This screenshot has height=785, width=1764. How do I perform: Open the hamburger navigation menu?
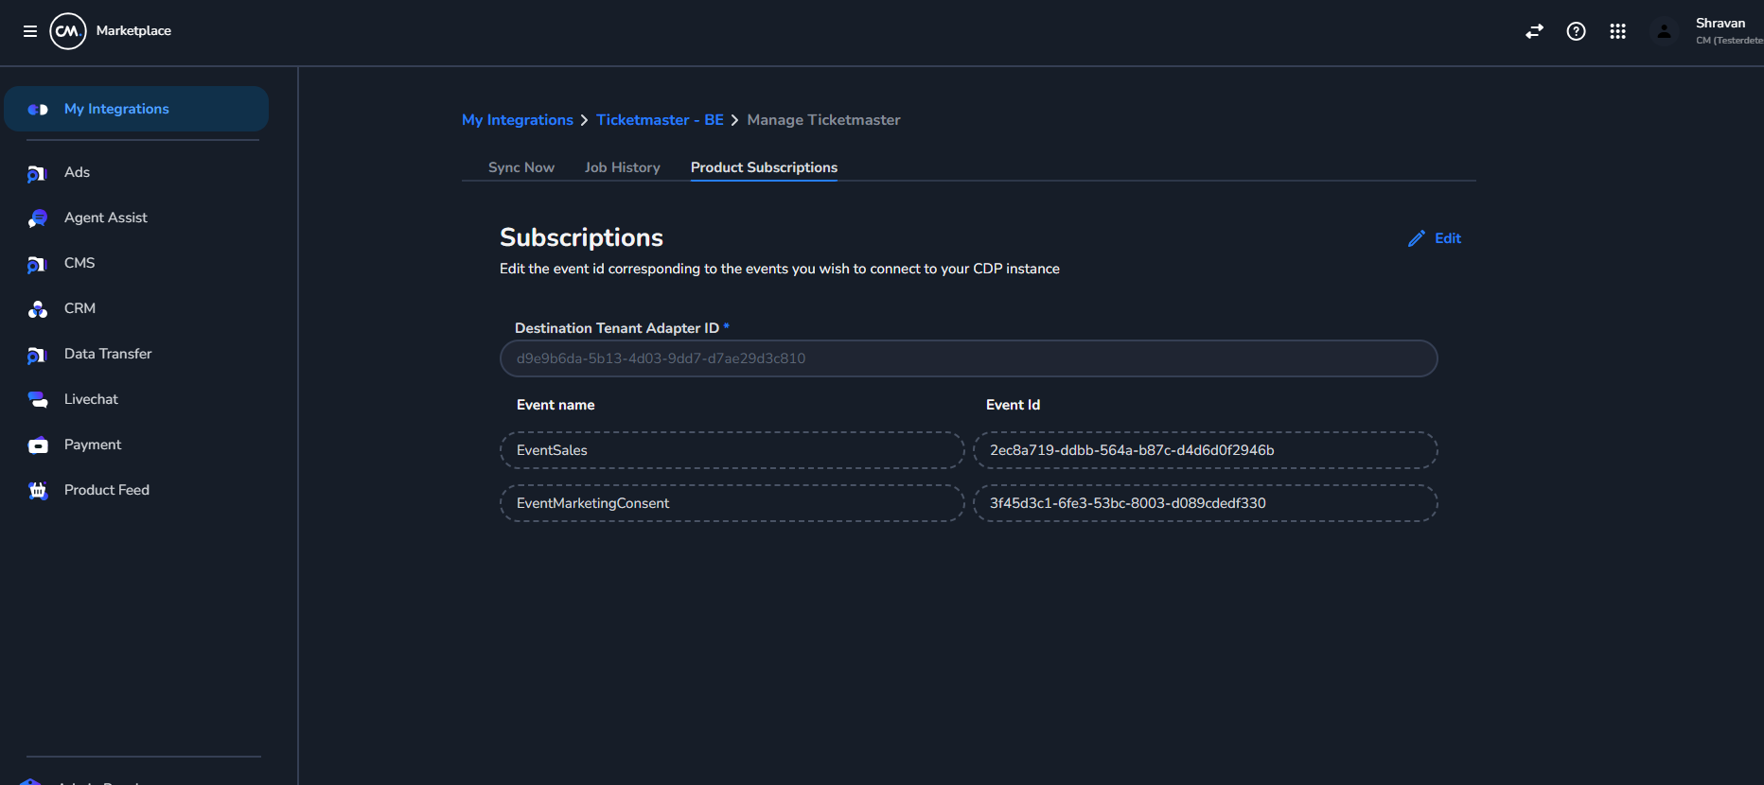pyautogui.click(x=30, y=31)
